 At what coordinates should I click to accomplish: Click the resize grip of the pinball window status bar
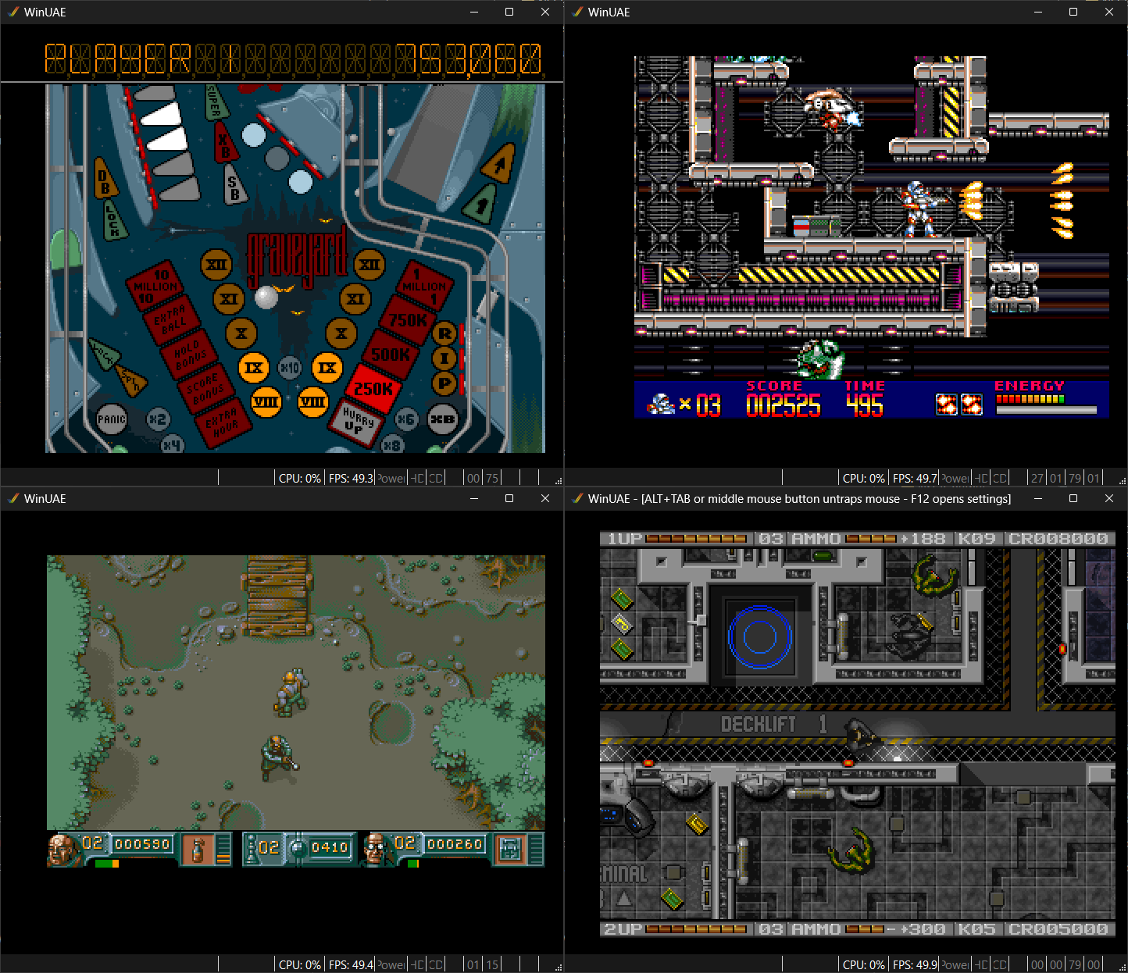(x=558, y=480)
